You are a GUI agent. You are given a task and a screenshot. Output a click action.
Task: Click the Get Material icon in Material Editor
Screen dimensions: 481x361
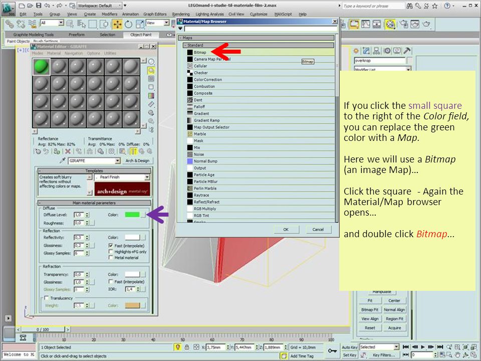[x=38, y=151]
